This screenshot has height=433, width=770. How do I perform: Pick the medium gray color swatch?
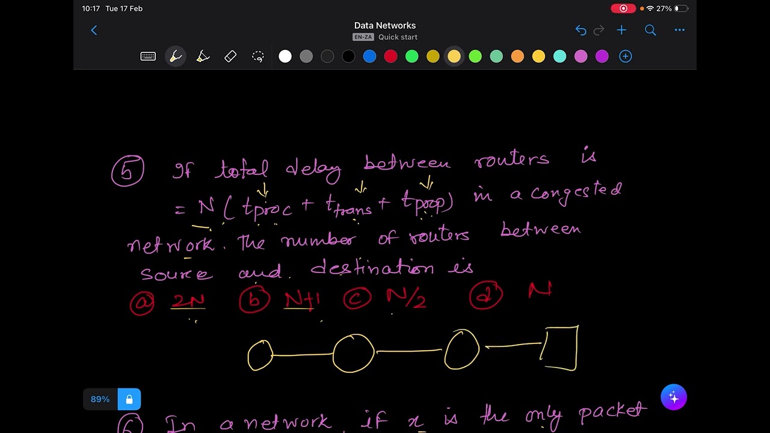tap(306, 57)
